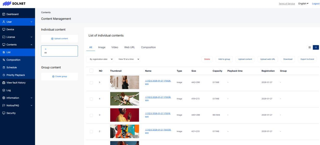Click the Schedule calendar icon
The image size is (320, 145).
[x=4, y=67]
